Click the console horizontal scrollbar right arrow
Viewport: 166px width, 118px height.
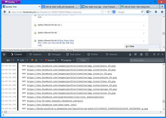(161, 112)
